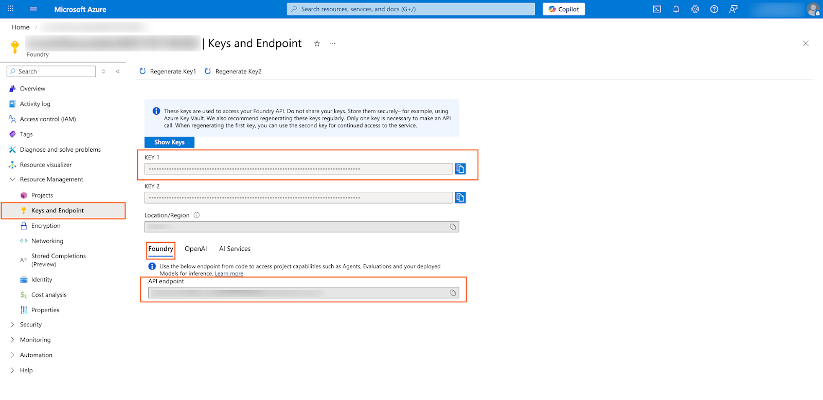Open the Azure portal apps grid icon
The image size is (823, 400).
(10, 9)
